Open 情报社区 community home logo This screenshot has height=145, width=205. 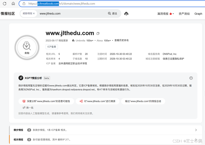(x=8, y=14)
